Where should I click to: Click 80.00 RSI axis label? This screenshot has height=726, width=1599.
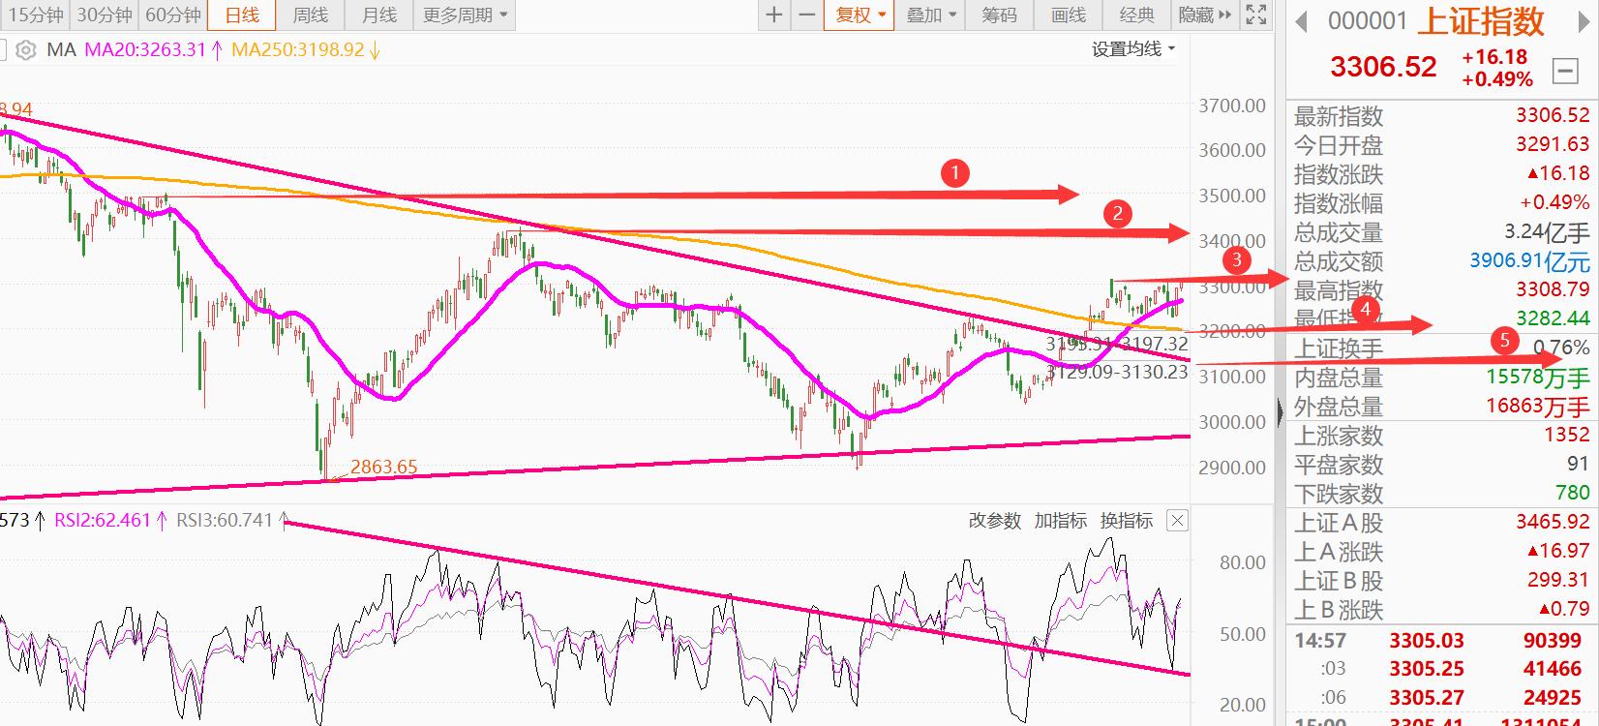1242,562
